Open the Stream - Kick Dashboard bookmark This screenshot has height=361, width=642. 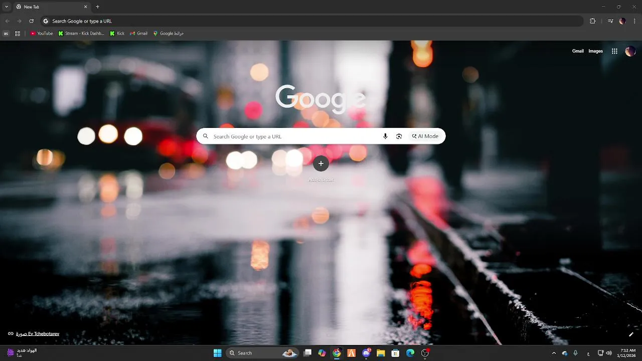pos(81,34)
